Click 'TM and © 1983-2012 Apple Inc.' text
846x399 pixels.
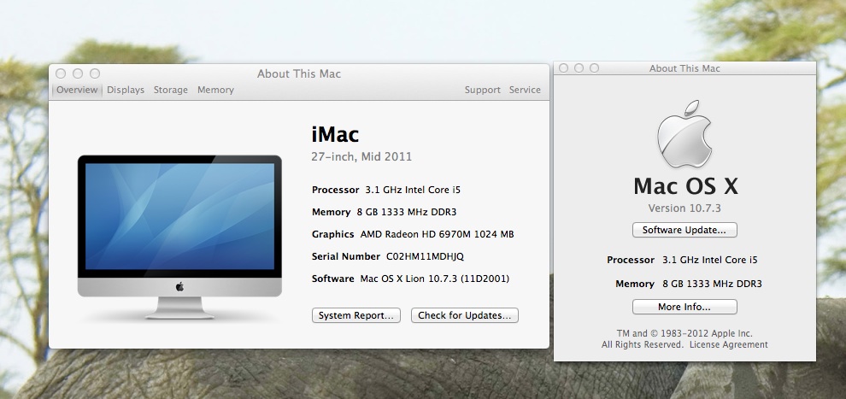tap(684, 333)
